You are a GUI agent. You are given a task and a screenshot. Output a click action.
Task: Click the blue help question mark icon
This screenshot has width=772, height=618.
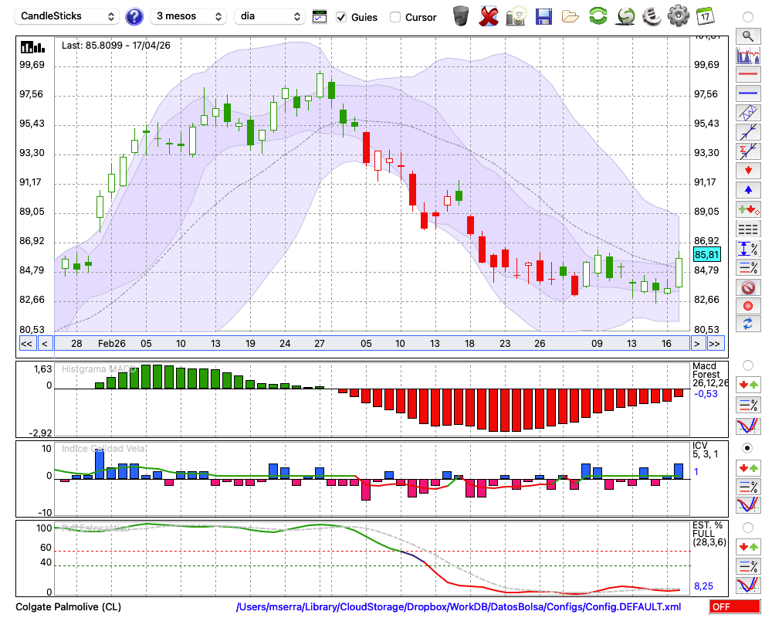(134, 17)
